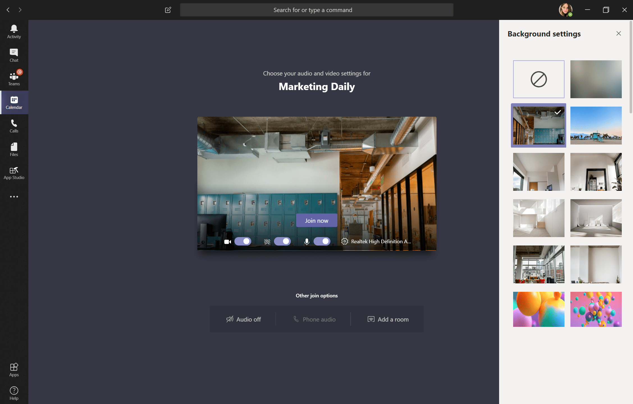Open the Files section
The height and width of the screenshot is (404, 633).
(x=14, y=149)
